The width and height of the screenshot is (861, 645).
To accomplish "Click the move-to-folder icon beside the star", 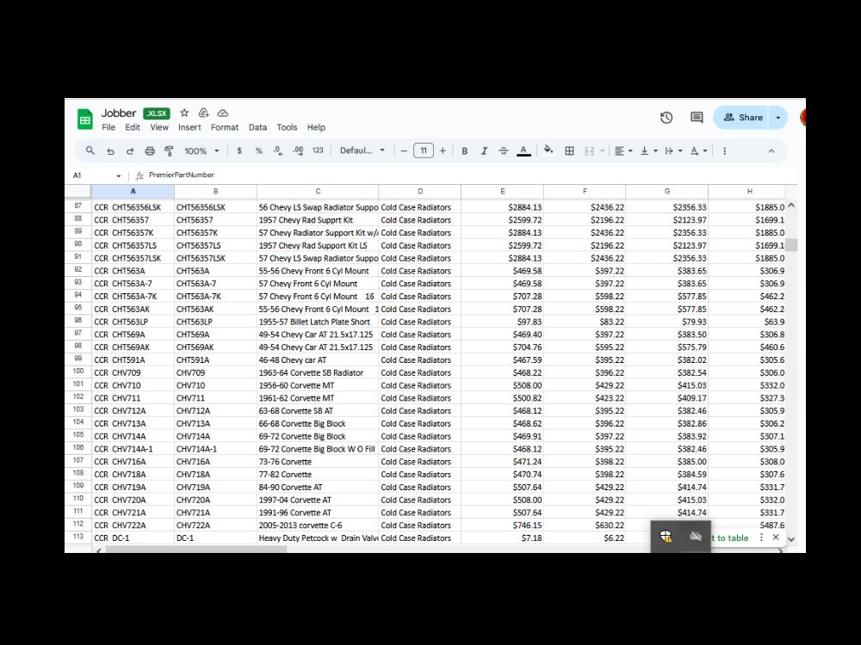I will click(x=204, y=113).
